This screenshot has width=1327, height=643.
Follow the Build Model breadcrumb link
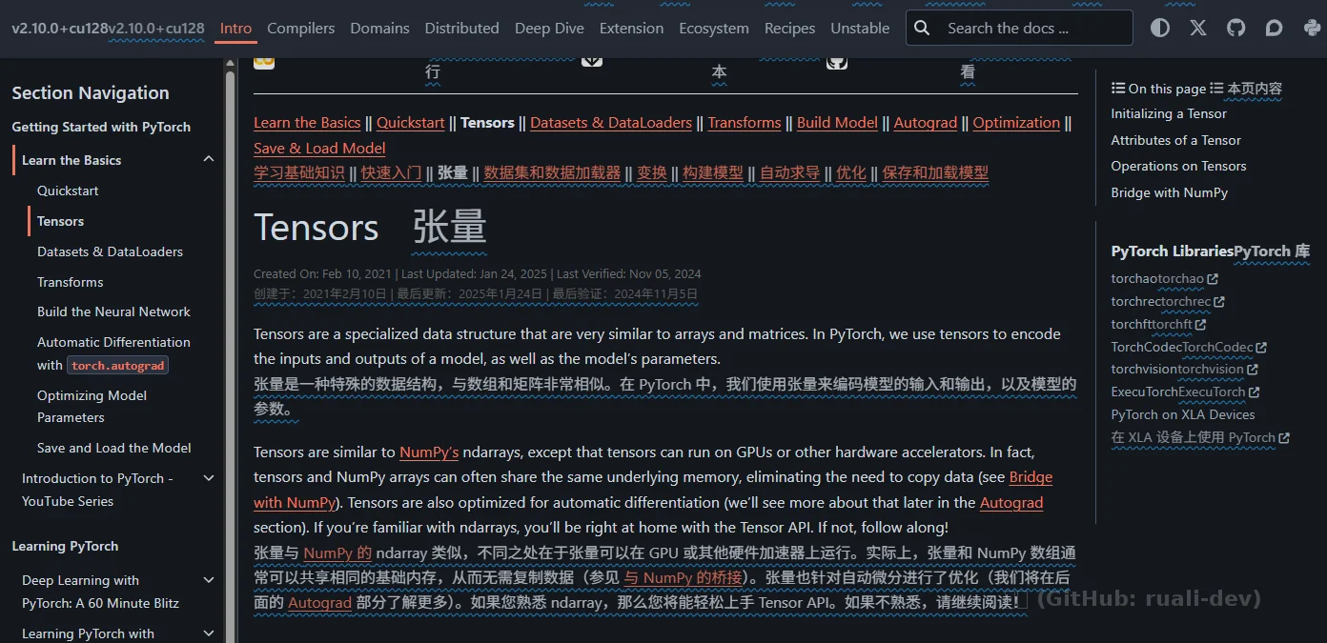pos(837,123)
